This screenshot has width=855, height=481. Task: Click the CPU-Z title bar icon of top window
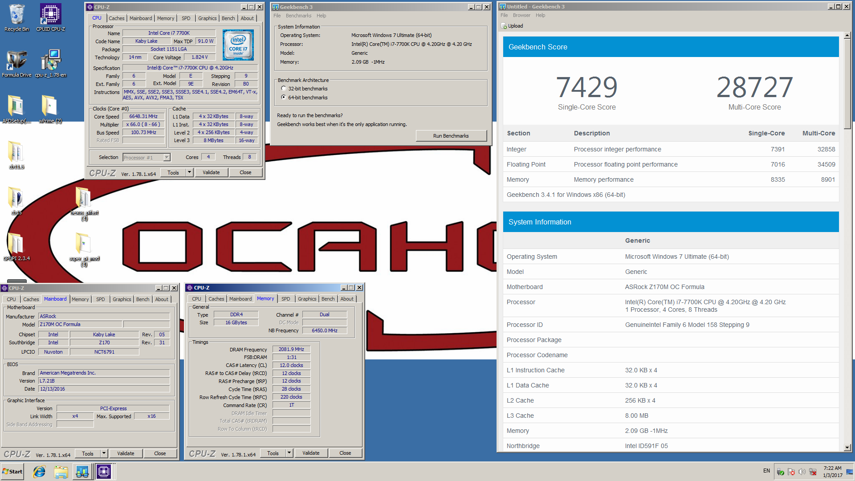(x=90, y=7)
